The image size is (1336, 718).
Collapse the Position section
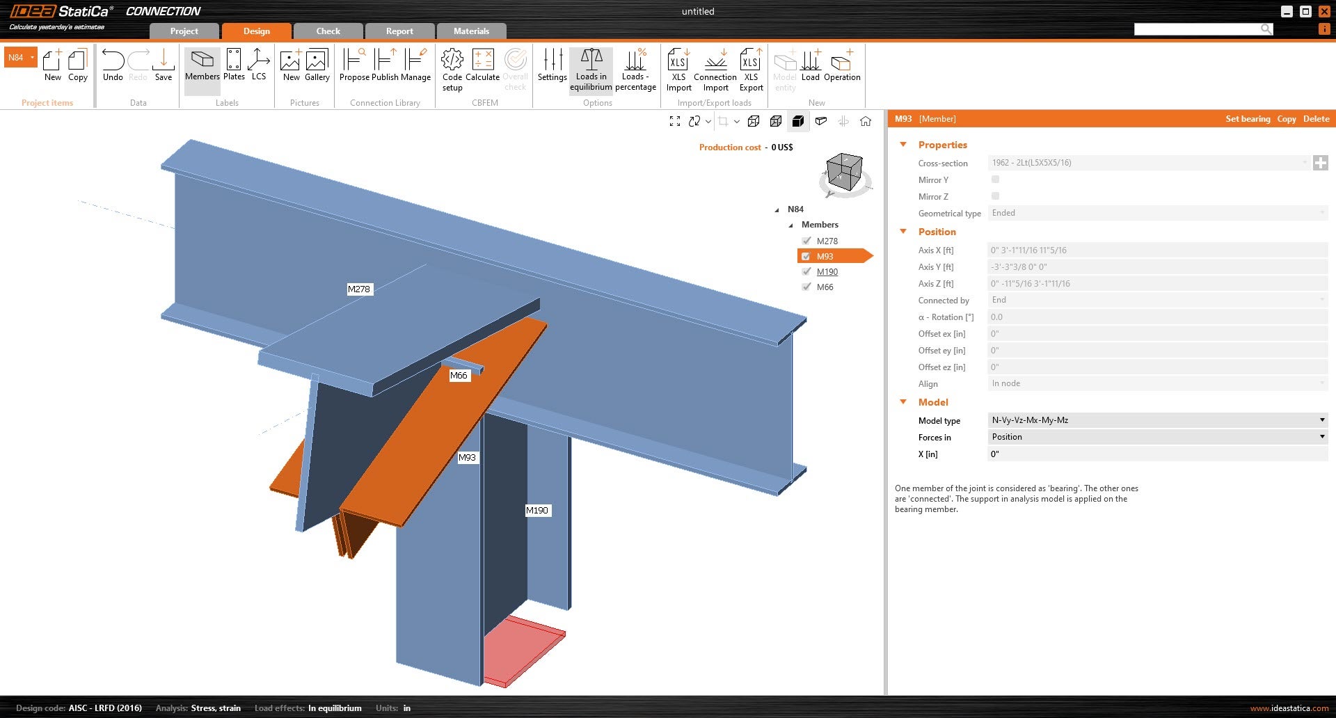tap(903, 232)
